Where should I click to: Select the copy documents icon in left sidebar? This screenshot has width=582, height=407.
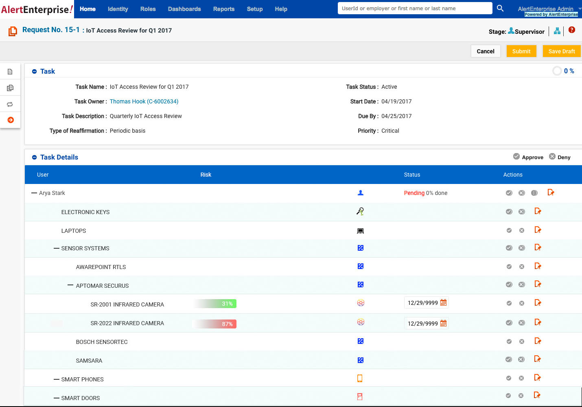click(x=10, y=88)
